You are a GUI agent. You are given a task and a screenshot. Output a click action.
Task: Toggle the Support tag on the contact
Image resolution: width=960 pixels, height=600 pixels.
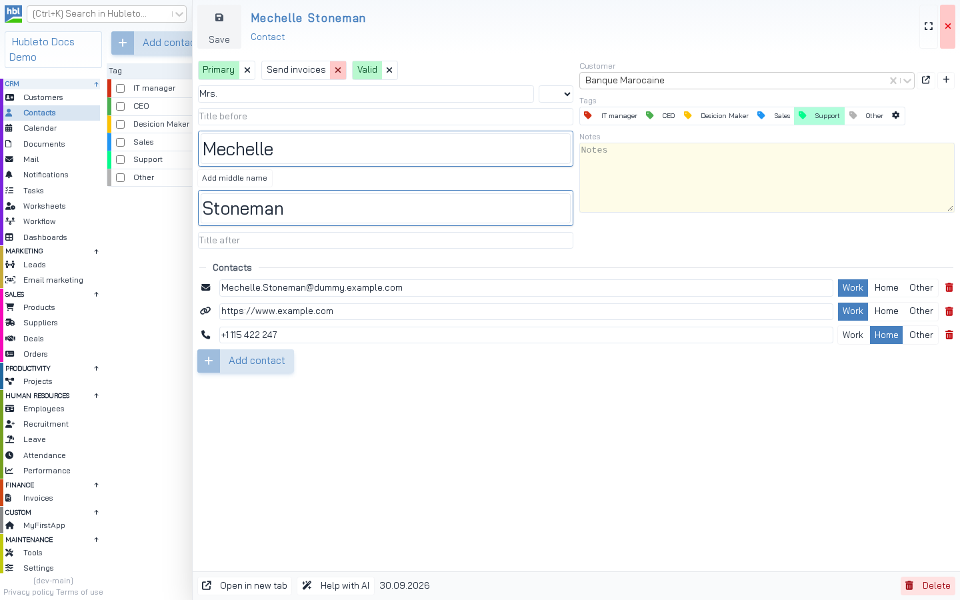pos(819,116)
